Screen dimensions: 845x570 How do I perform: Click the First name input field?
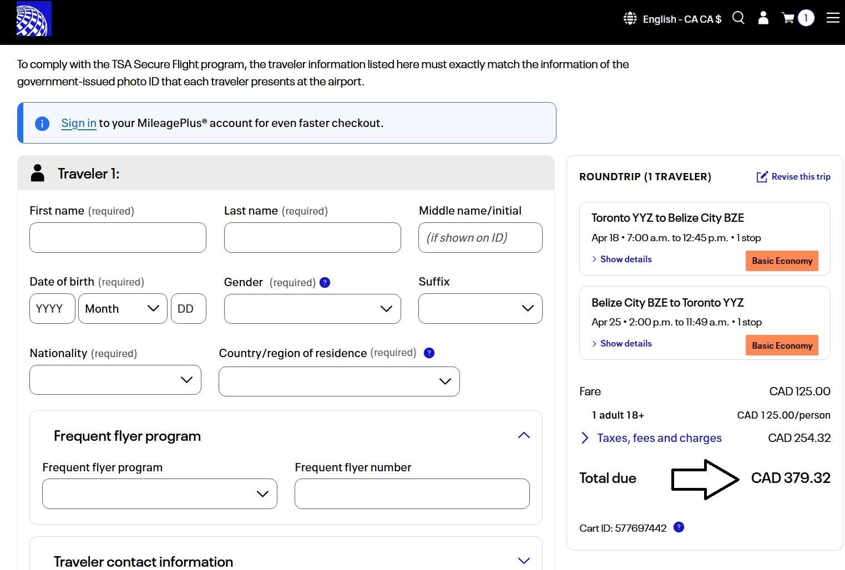pyautogui.click(x=118, y=238)
